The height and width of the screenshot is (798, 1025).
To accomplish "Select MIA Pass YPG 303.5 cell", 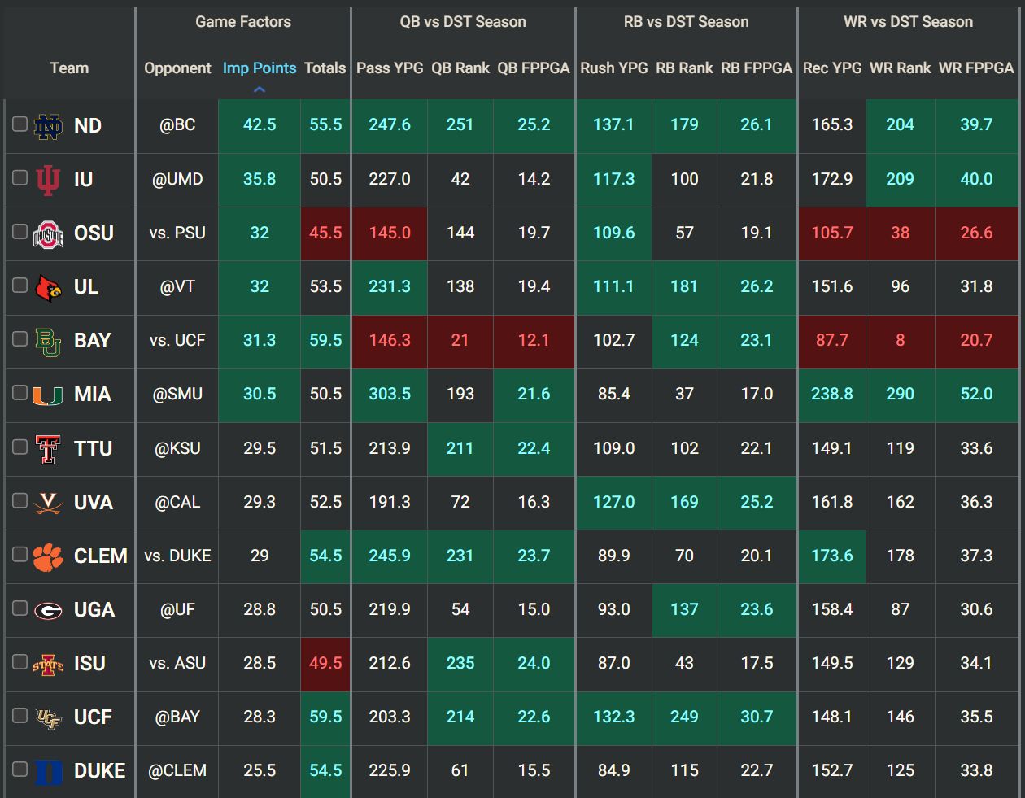I will tap(390, 395).
